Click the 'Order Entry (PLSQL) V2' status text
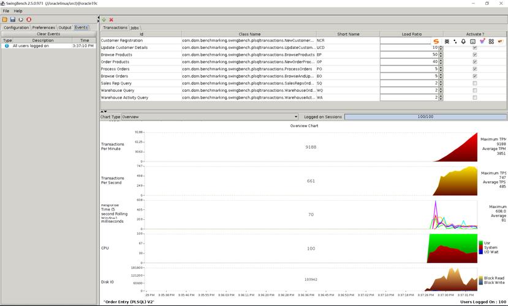 pos(129,302)
